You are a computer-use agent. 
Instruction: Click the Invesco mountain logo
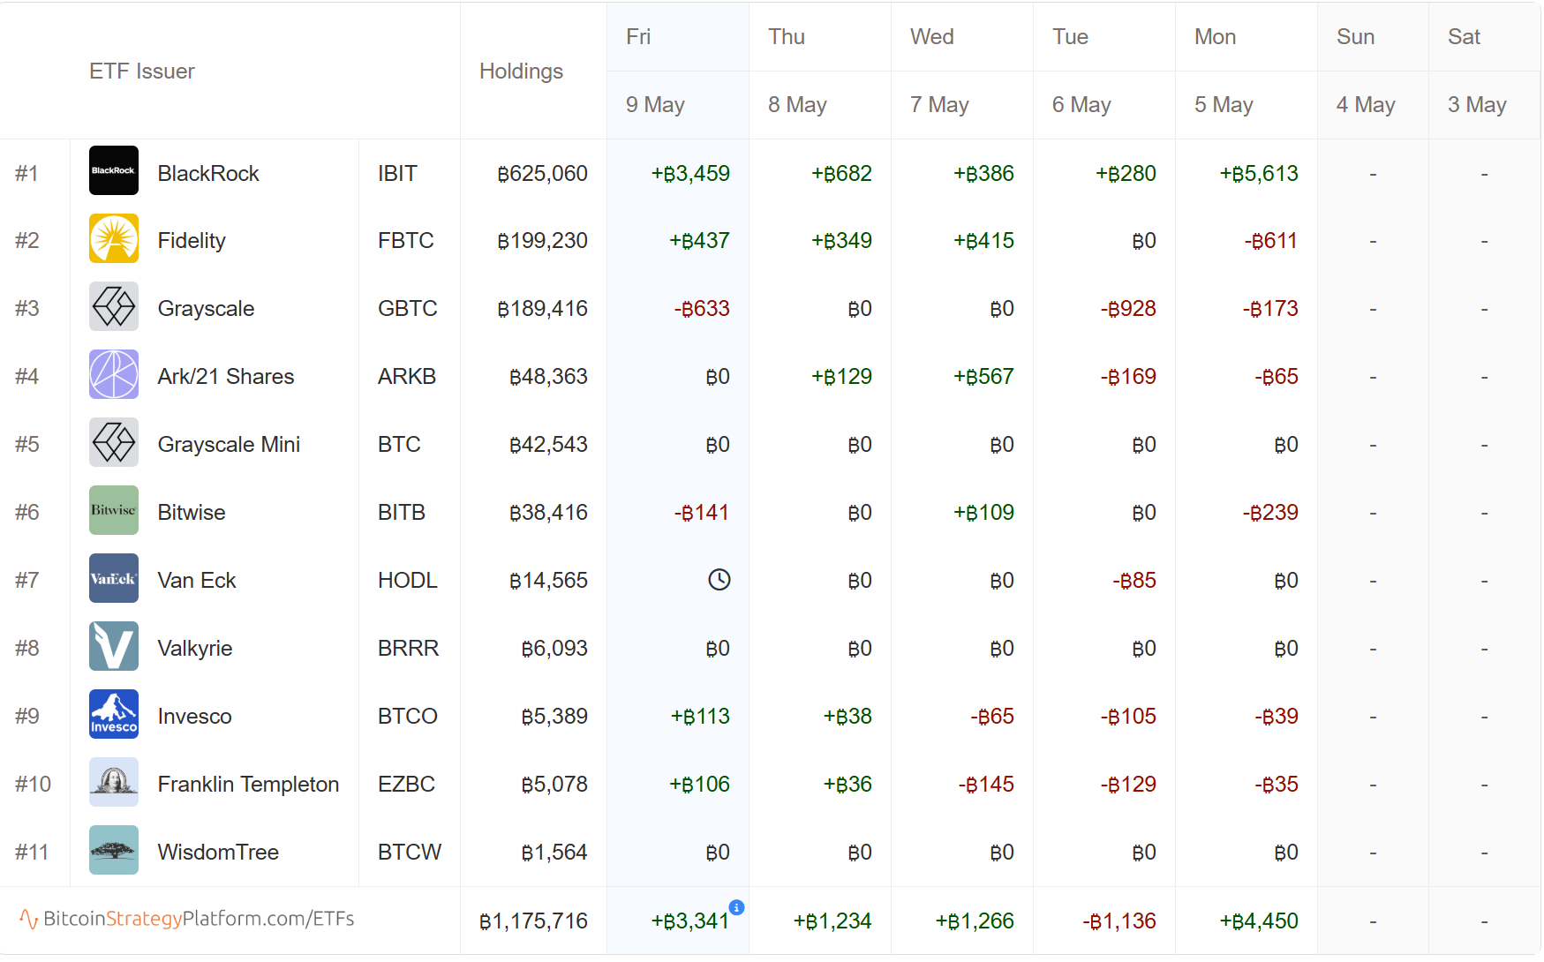113,714
